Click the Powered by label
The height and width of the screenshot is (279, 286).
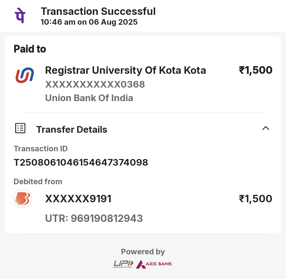pyautogui.click(x=143, y=251)
